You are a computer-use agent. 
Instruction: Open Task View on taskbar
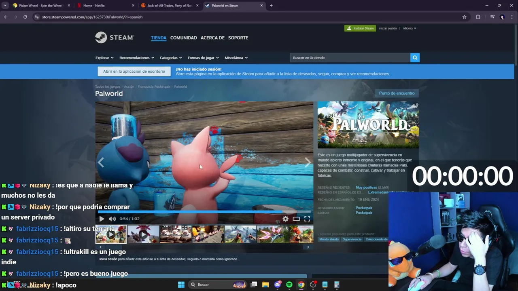point(254,285)
